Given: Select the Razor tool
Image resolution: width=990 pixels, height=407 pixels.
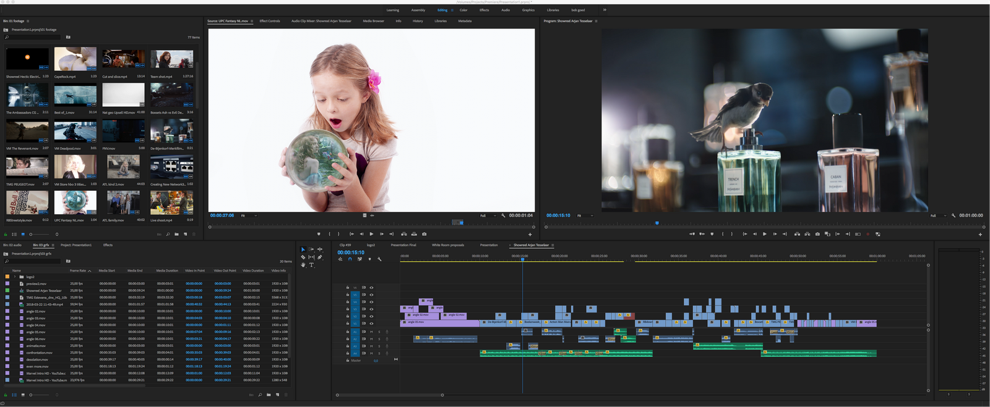Looking at the screenshot, I should coord(303,257).
